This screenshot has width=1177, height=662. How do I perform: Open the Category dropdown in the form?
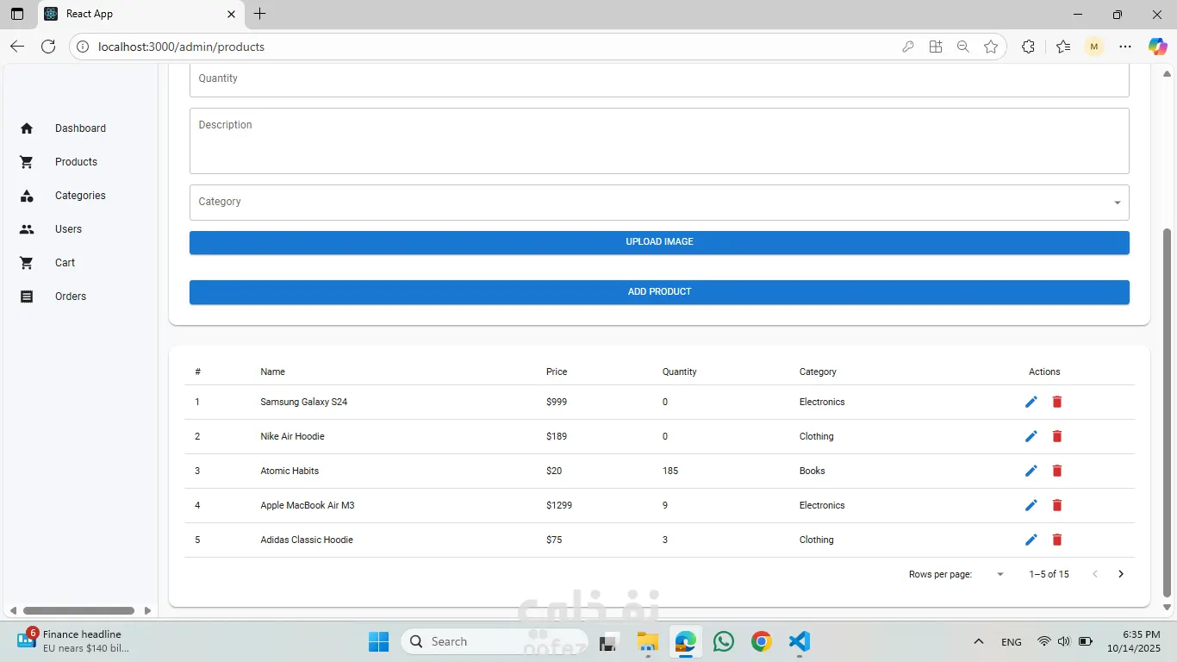(659, 203)
